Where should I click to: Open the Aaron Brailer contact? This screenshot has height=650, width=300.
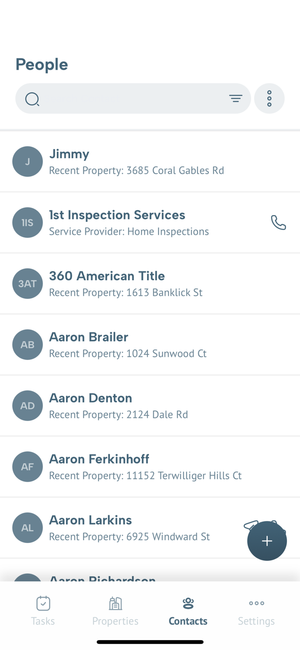(x=130, y=344)
